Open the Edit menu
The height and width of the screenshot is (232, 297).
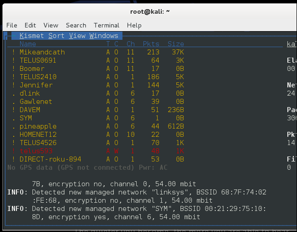(x=30, y=25)
